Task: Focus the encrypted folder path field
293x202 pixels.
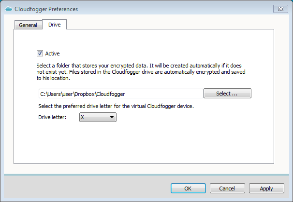Action: (x=121, y=94)
